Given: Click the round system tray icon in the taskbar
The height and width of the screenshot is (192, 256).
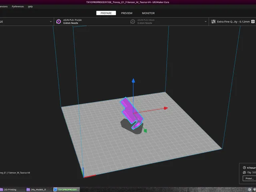Looking at the screenshot, I should (x=249, y=190).
